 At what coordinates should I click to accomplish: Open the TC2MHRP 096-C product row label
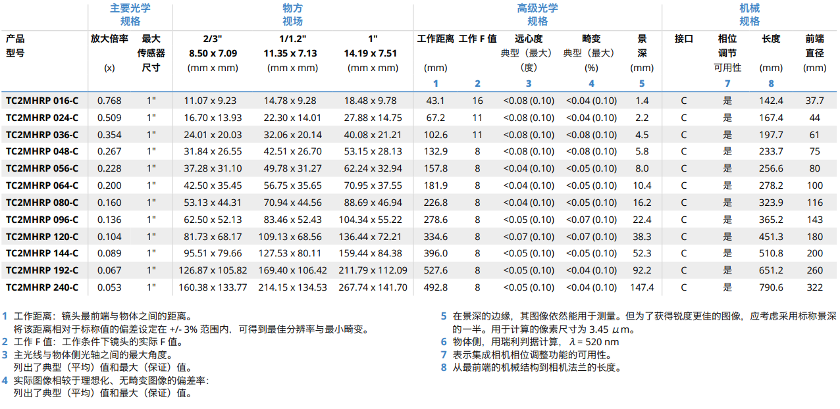(x=42, y=220)
